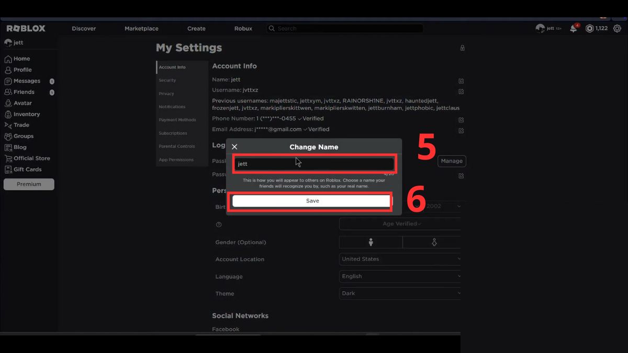Select the App Permissions settings tab
The image size is (628, 353).
pyautogui.click(x=182, y=160)
